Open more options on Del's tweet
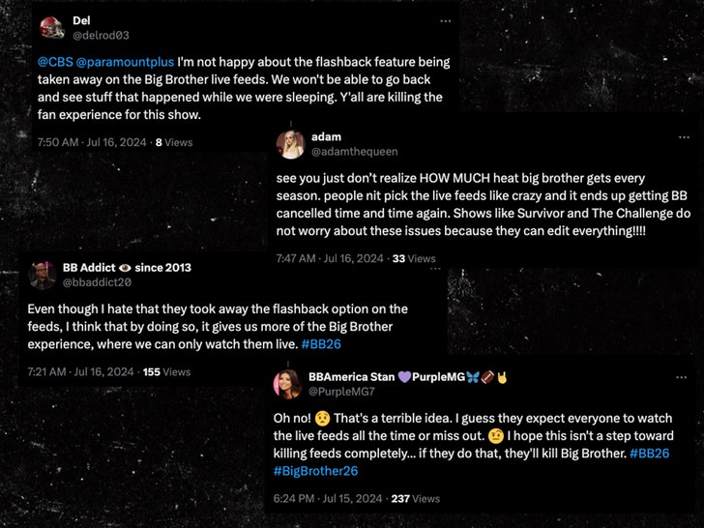Screen dimensions: 704x528 click(445, 20)
